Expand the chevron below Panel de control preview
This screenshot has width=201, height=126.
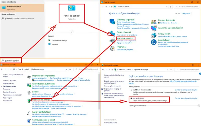[x=72, y=32]
